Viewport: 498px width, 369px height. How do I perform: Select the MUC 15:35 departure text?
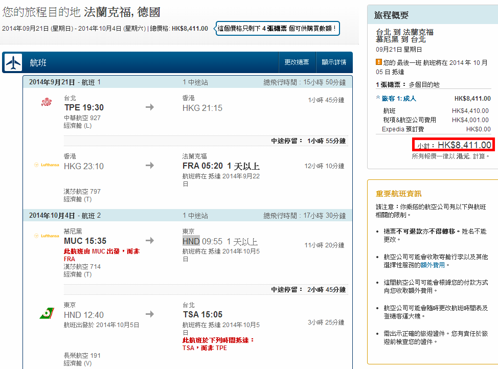click(x=85, y=241)
